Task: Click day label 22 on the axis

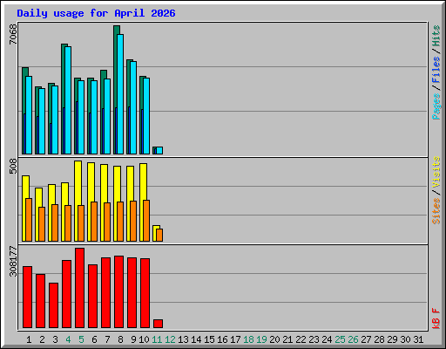Action: coord(301,339)
